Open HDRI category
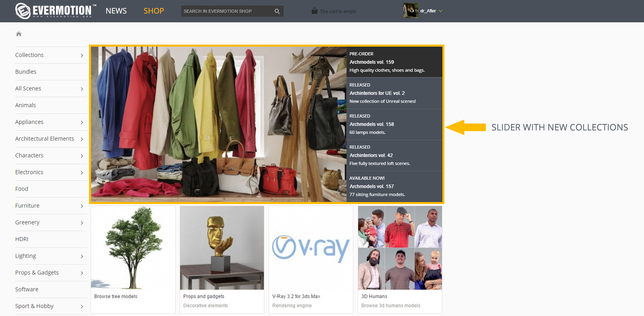Viewport: 644px width, 316px height. 22,239
